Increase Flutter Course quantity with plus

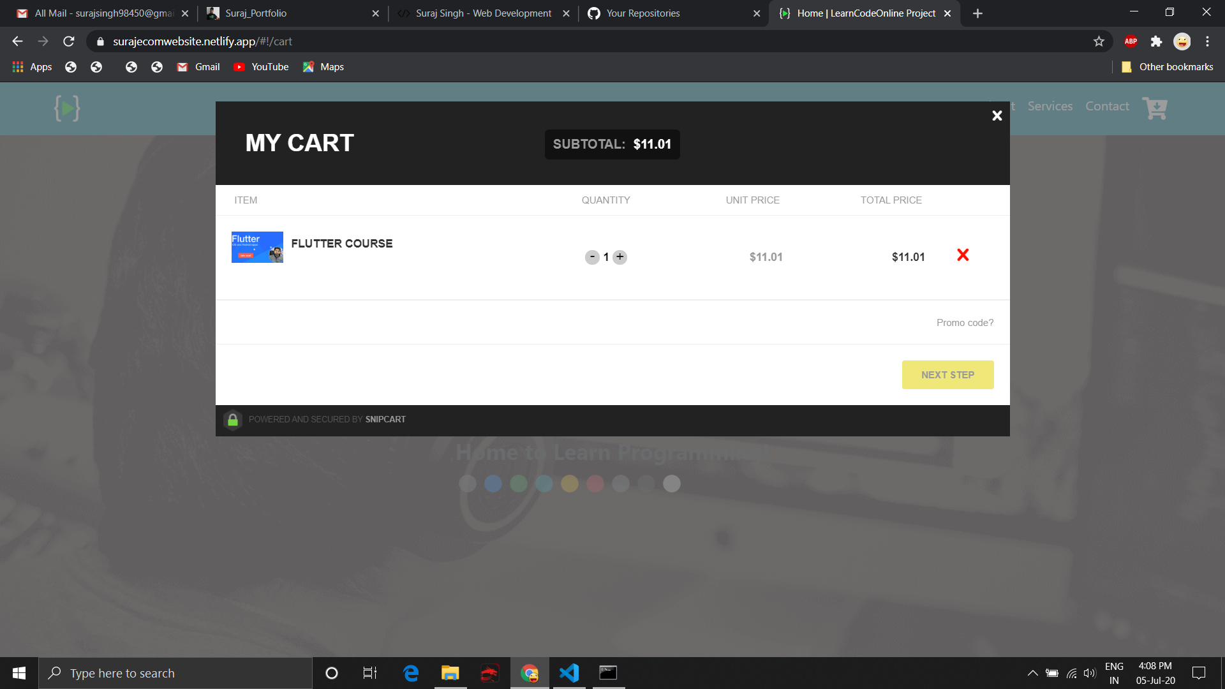click(620, 257)
